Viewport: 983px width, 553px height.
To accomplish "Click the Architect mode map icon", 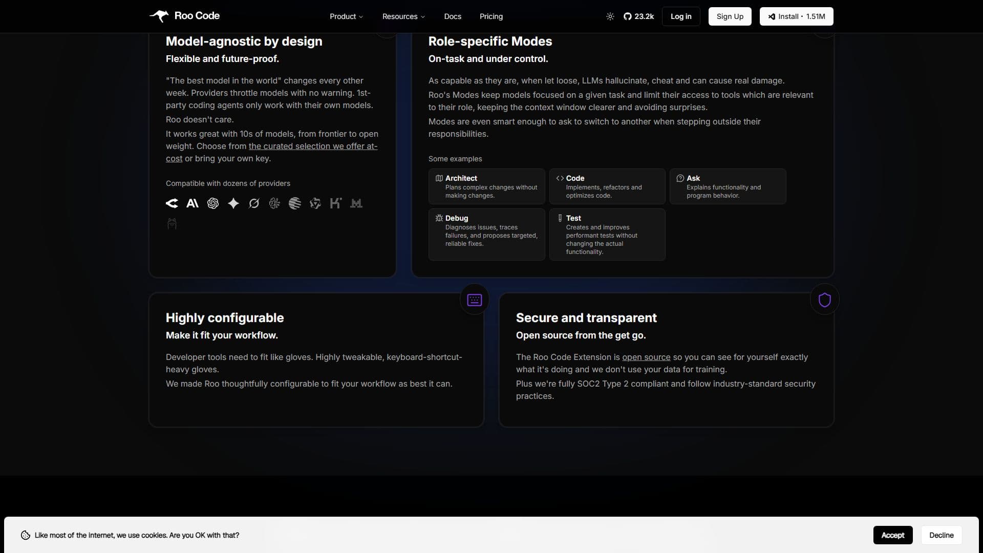I will click(439, 178).
